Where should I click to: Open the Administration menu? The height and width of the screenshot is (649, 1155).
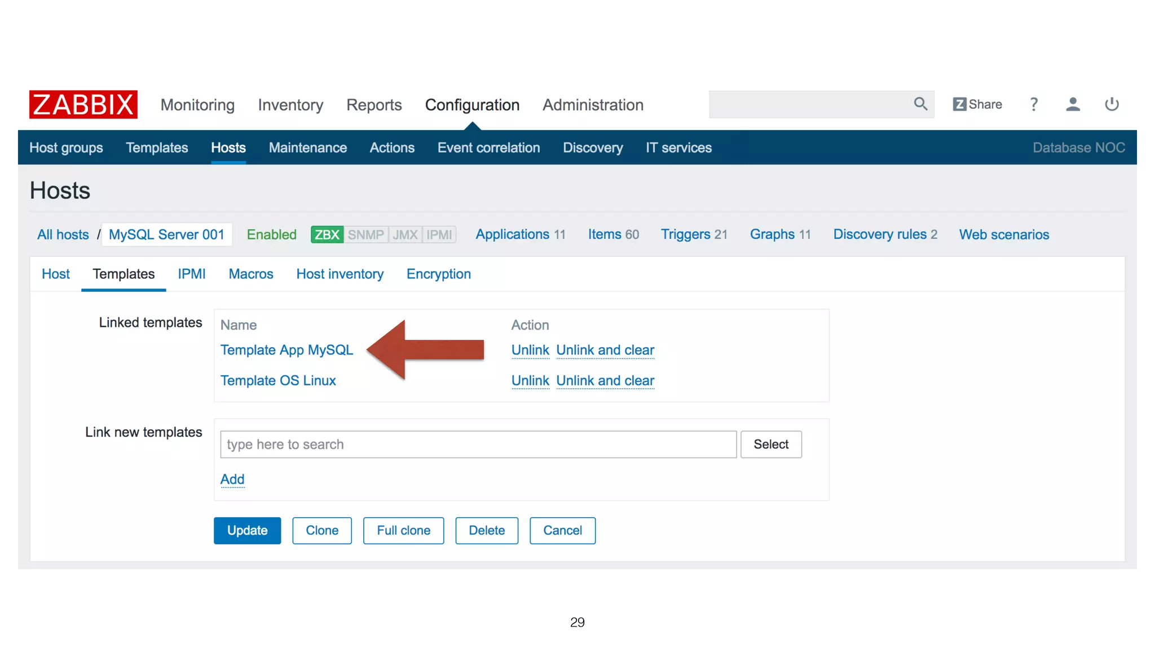click(593, 105)
